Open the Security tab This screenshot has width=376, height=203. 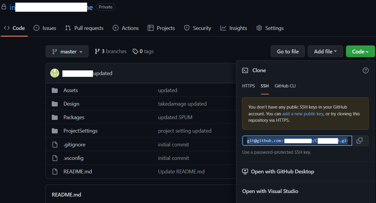pos(197,28)
